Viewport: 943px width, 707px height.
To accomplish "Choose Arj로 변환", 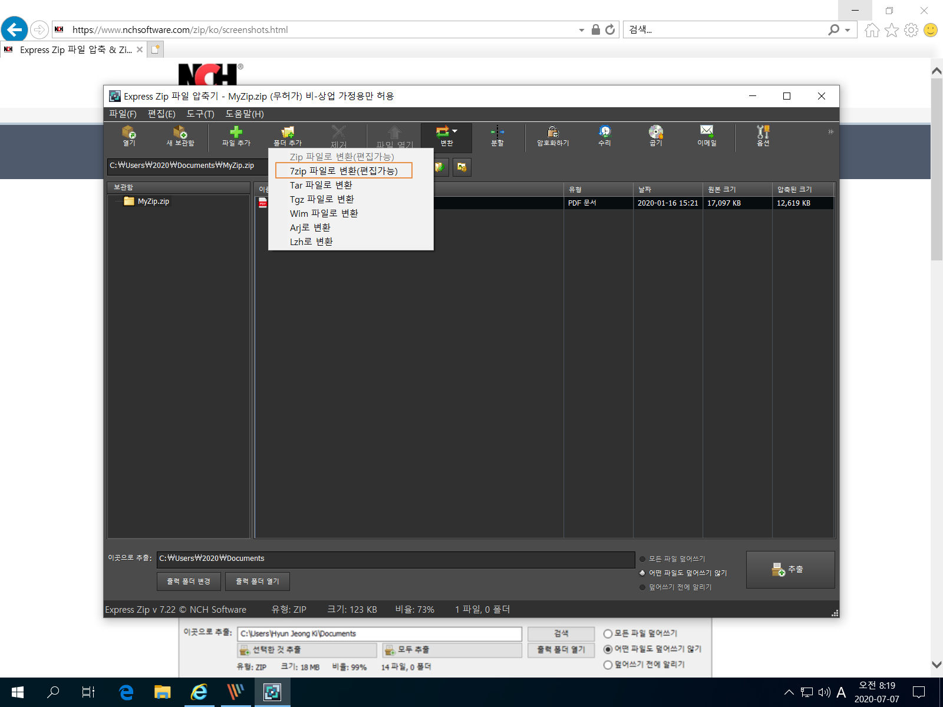I will click(x=310, y=227).
